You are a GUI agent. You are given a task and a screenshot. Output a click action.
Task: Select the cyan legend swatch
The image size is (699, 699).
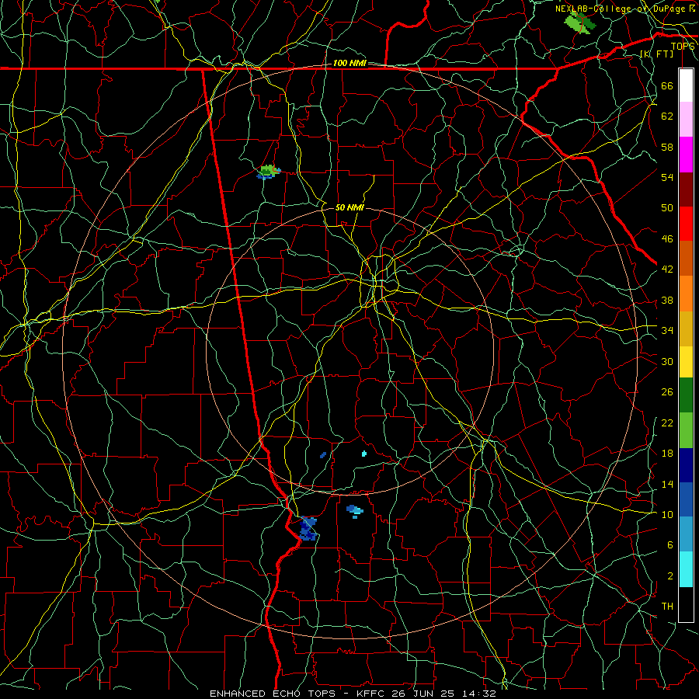point(686,569)
